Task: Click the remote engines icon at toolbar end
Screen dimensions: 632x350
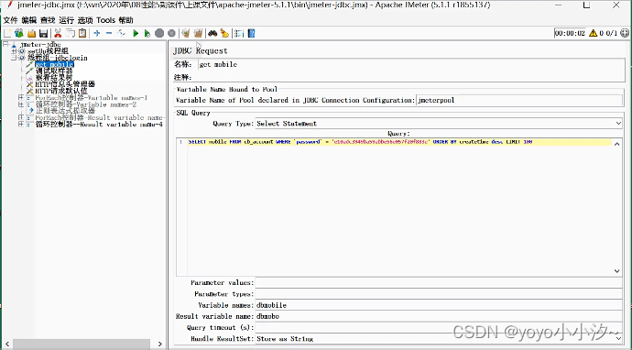Action: (625, 33)
